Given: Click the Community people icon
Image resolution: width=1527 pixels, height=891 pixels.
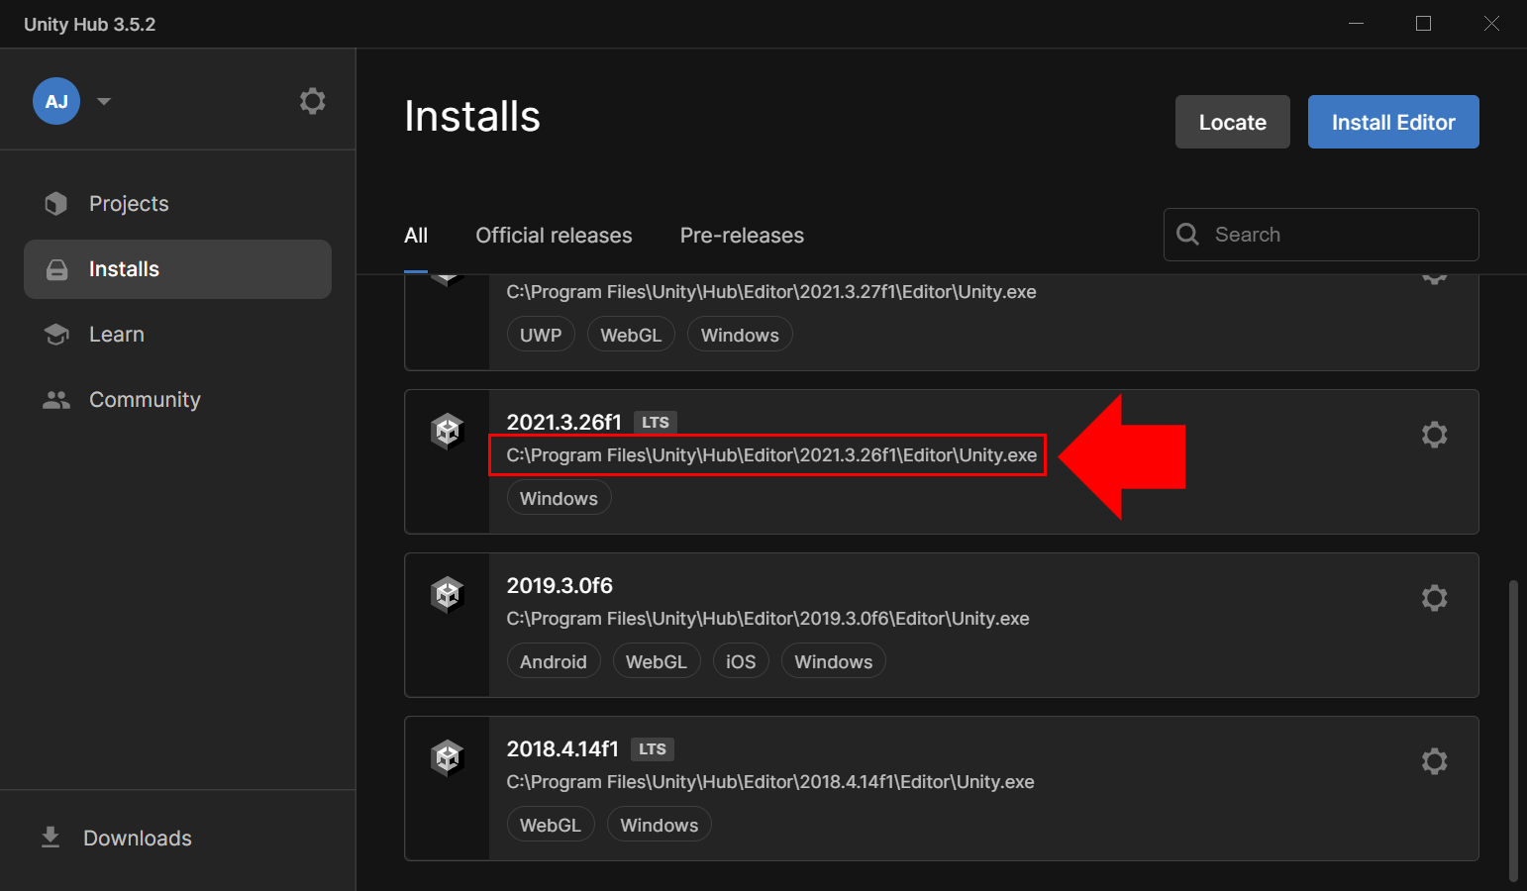Looking at the screenshot, I should coord(56,400).
